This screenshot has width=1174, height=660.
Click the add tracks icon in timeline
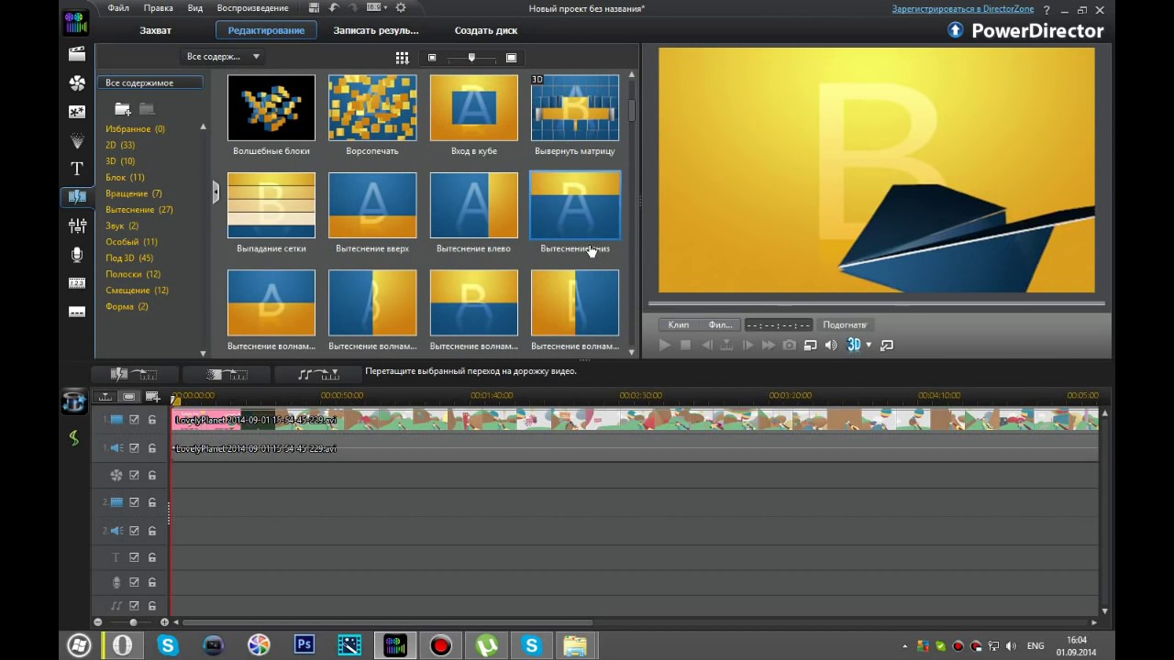152,397
